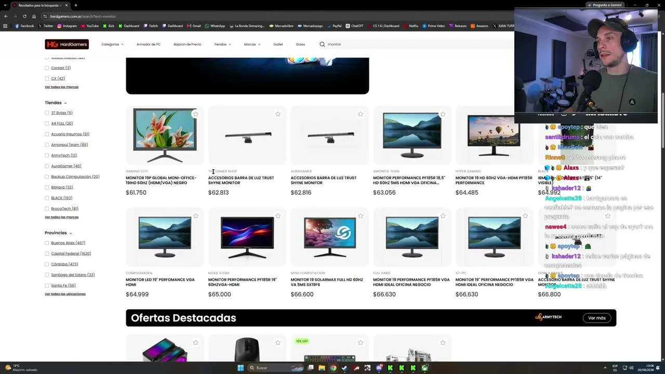665x374 pixels.
Task: Click the Pregunta a Gemini button
Action: [x=604, y=5]
